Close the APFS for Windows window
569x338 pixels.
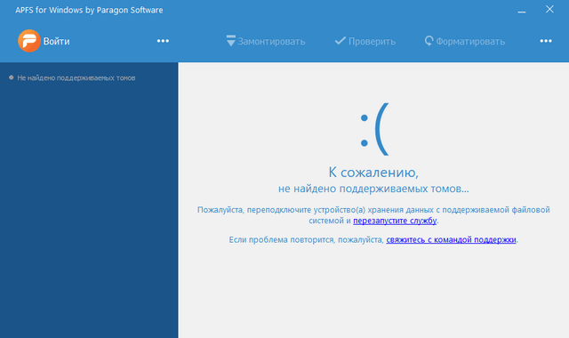pos(549,9)
